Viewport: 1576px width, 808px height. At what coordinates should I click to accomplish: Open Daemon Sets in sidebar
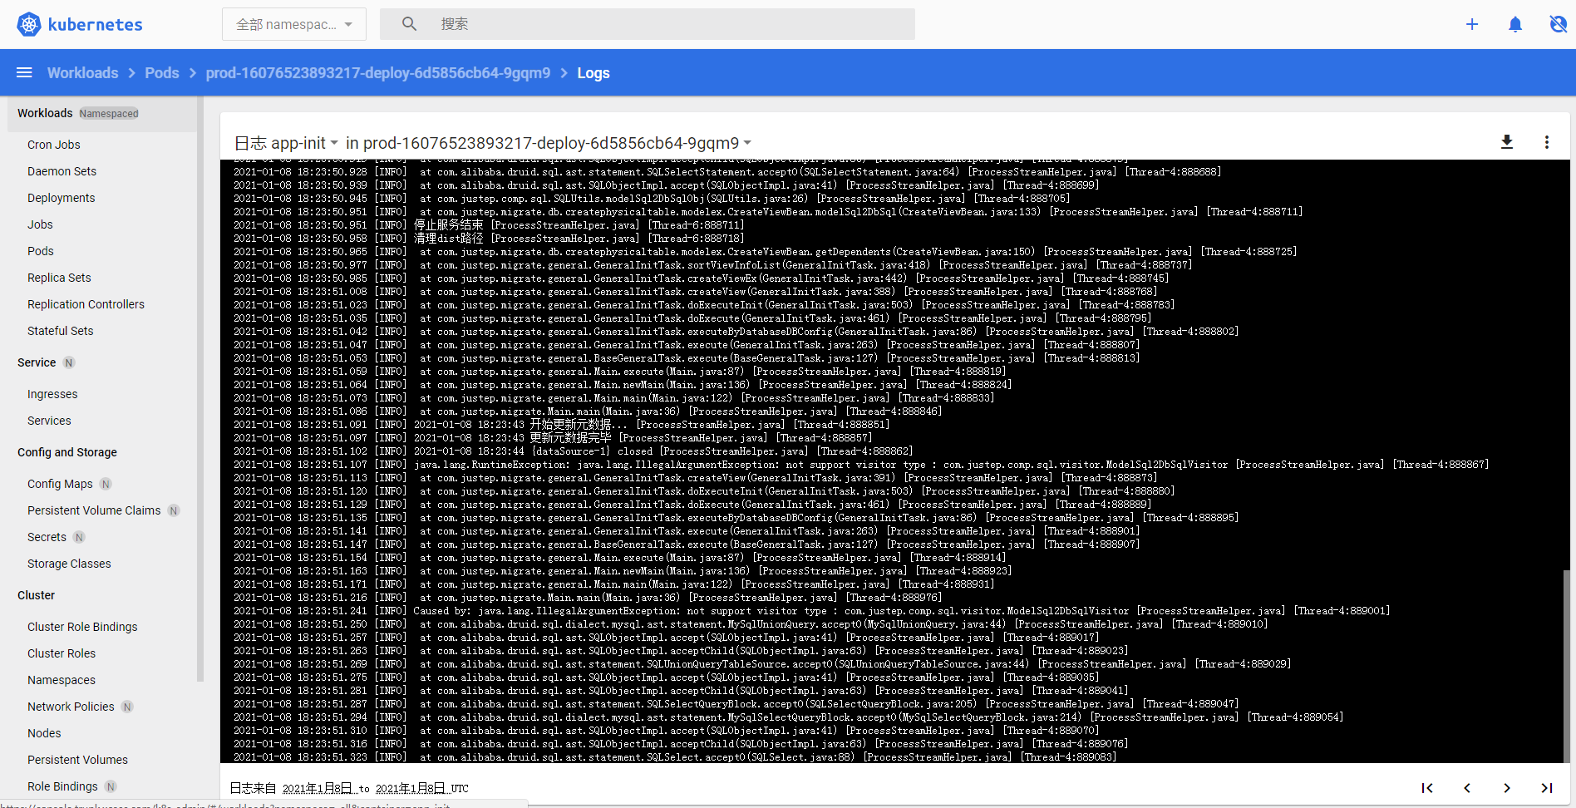pyautogui.click(x=62, y=171)
